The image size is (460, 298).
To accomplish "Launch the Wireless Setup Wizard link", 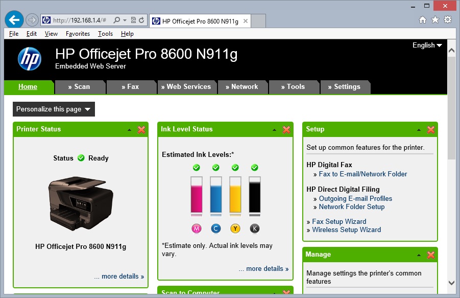I will [347, 230].
